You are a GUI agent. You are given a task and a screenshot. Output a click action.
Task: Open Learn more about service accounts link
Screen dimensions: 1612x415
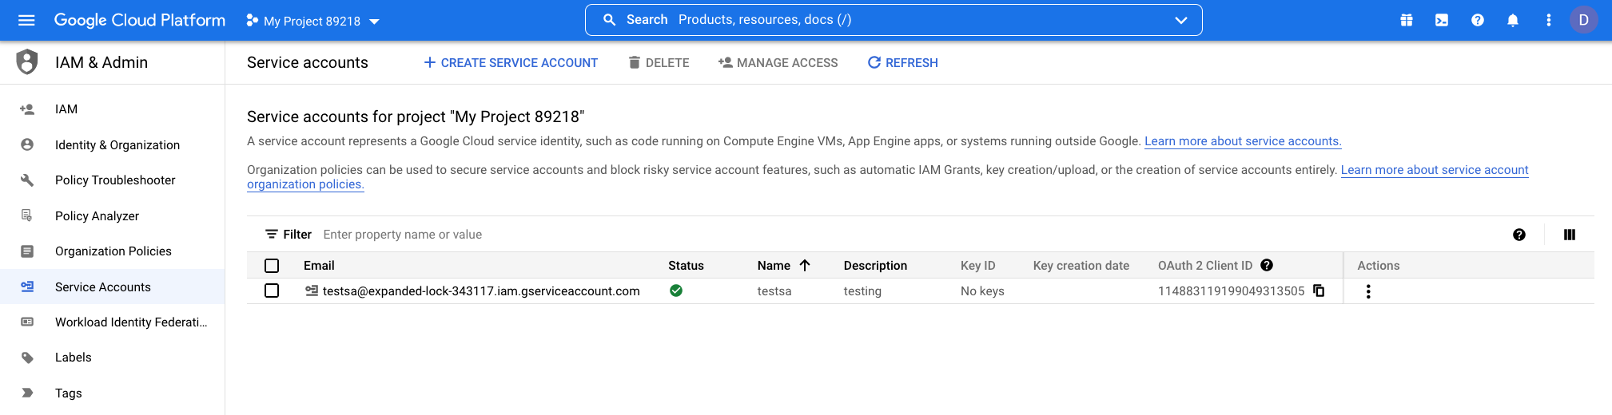coord(1242,141)
